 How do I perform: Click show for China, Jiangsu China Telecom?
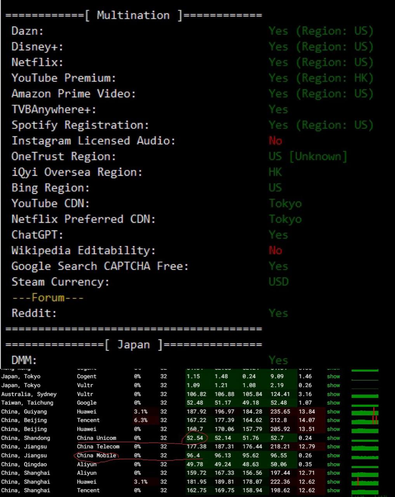coord(333,447)
